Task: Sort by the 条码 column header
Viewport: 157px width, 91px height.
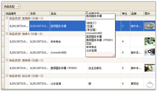Action: click(40, 14)
